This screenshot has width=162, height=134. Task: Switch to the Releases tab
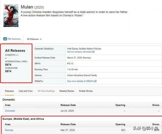(x=9, y=91)
